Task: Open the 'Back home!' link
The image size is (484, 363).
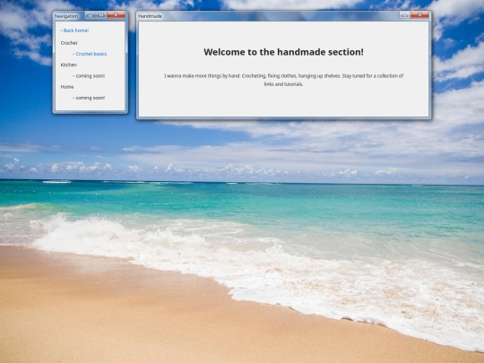Action: [76, 30]
